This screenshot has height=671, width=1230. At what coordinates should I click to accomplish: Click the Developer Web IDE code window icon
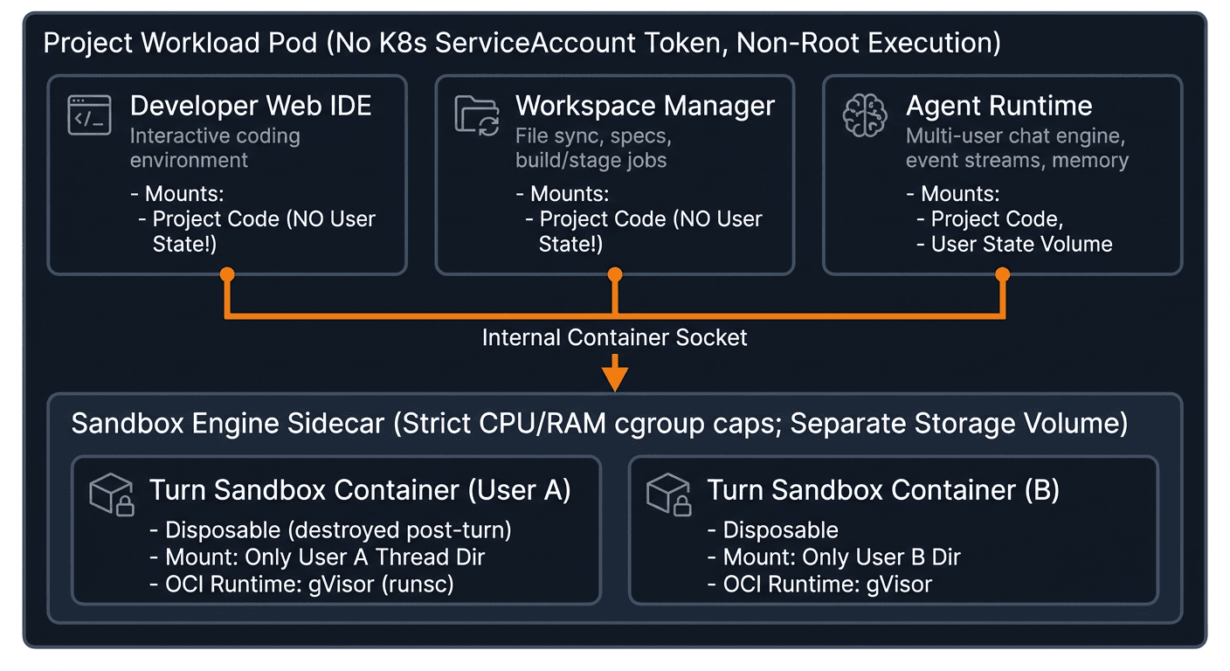[x=89, y=116]
